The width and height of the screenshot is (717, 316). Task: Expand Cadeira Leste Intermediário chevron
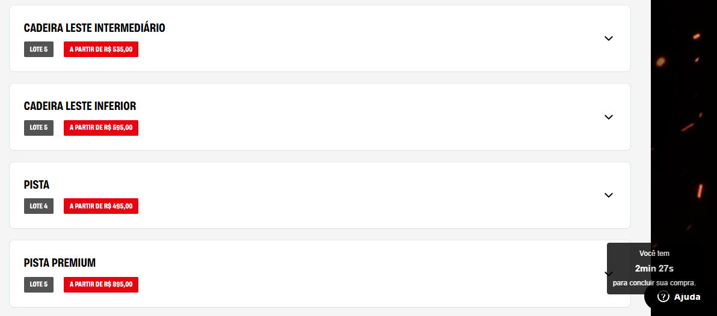[608, 38]
